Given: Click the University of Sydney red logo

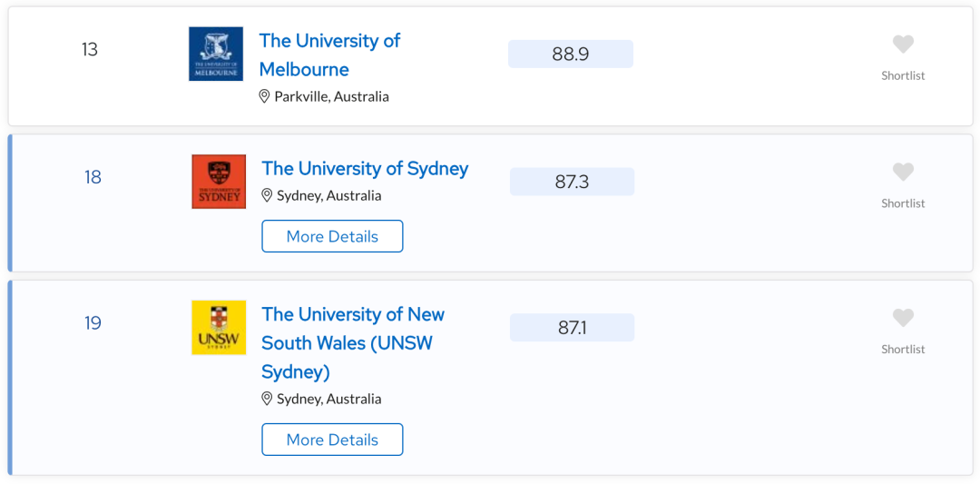Looking at the screenshot, I should 218,182.
